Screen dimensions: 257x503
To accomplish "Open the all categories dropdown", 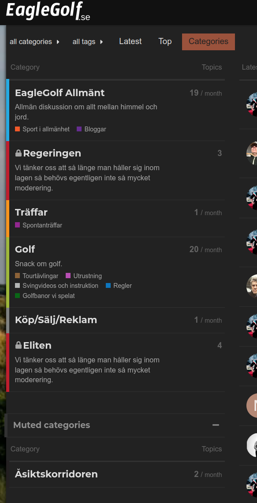I will click(35, 42).
